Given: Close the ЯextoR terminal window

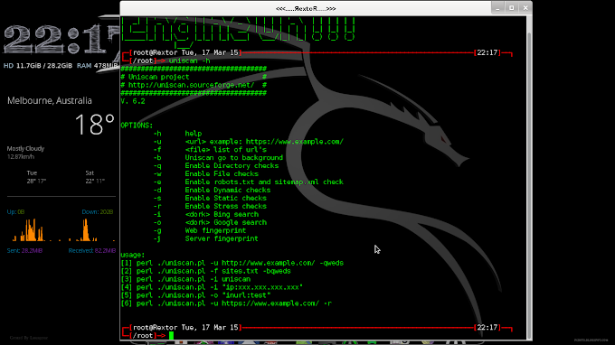Looking at the screenshot, I should pyautogui.click(x=525, y=8).
